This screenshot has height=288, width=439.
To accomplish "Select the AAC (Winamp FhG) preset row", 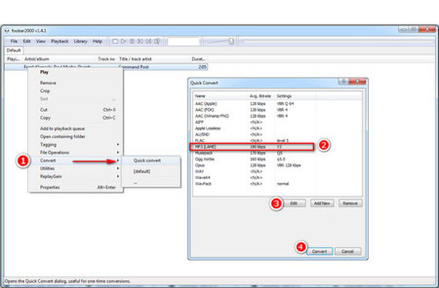I will [x=277, y=116].
